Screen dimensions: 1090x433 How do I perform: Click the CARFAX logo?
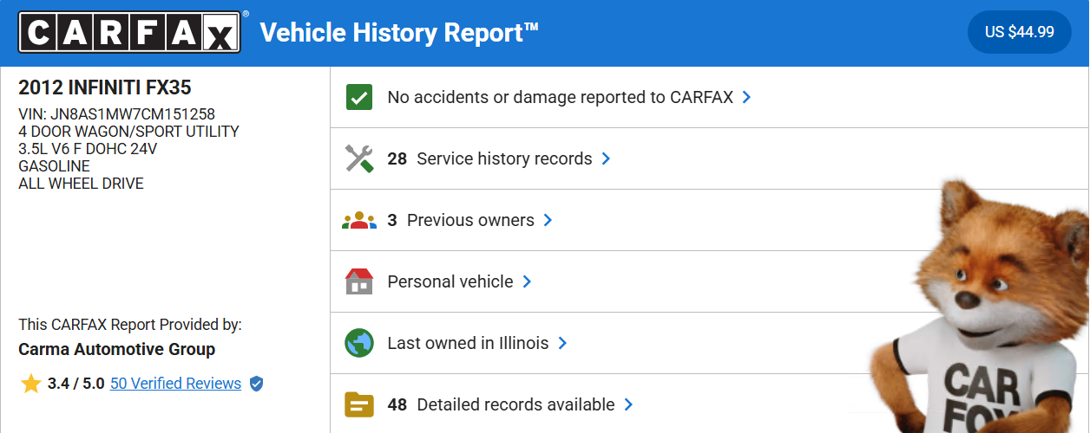[x=128, y=33]
